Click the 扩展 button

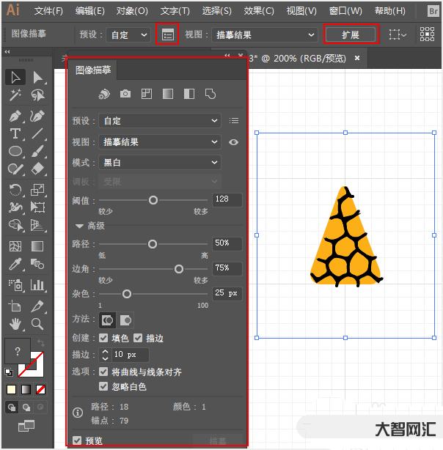coord(351,34)
